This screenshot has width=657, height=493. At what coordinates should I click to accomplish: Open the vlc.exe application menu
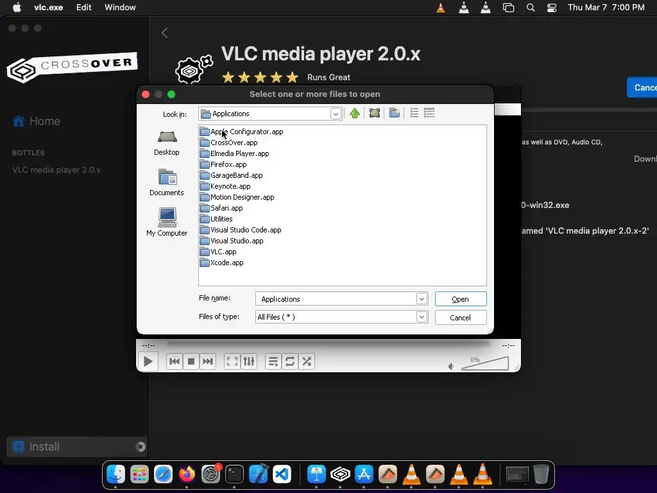pos(49,7)
